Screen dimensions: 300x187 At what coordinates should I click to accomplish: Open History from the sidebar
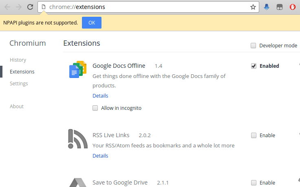[18, 60]
